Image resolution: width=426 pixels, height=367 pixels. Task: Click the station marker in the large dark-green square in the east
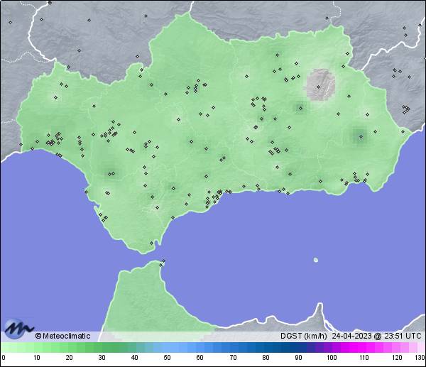pos(361,136)
